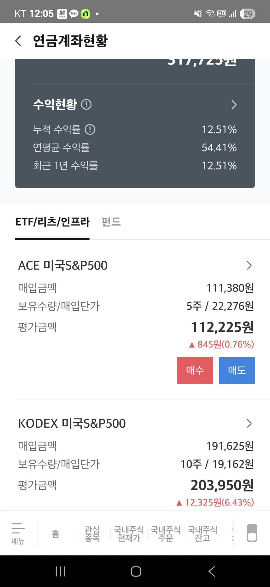Image resolution: width=270 pixels, height=587 pixels.
Task: Select the ETF/리츠/인프라 tab
Action: 52,222
